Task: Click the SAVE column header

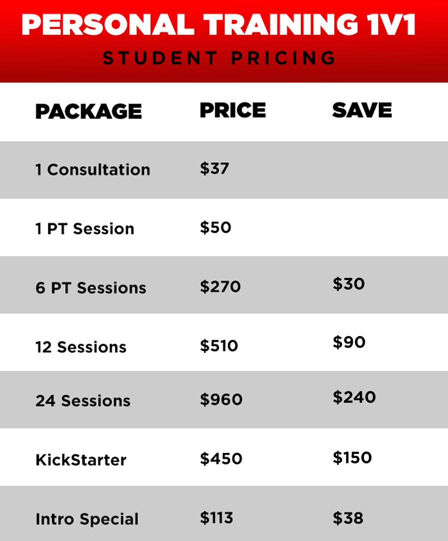Action: coord(362,110)
